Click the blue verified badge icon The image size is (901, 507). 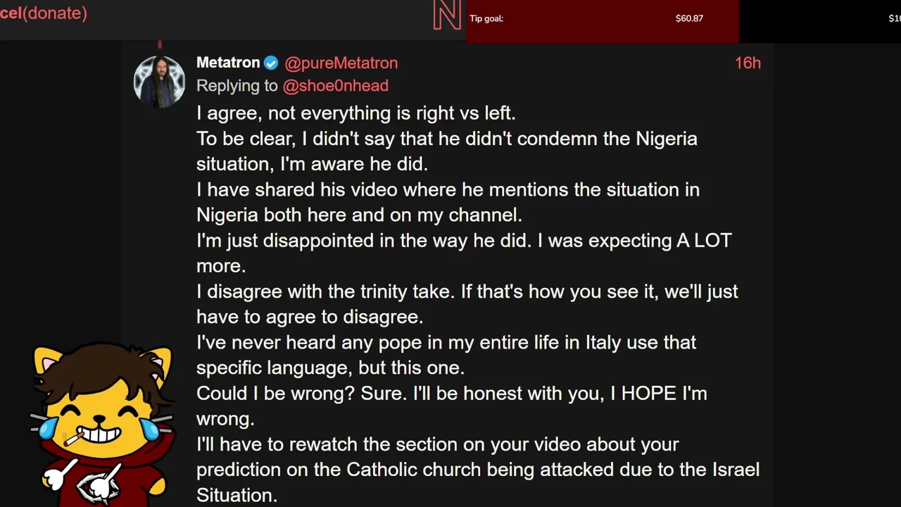tap(271, 63)
